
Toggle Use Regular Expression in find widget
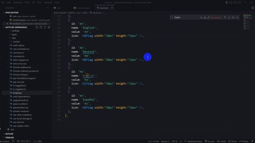[208, 17]
